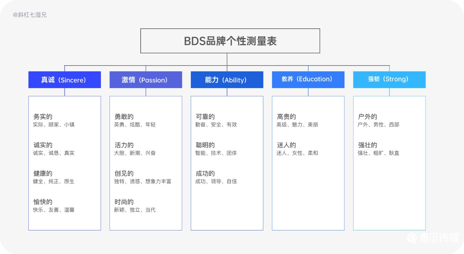Expand the 高贵的 trait details
The height and width of the screenshot is (254, 464).
pos(286,117)
